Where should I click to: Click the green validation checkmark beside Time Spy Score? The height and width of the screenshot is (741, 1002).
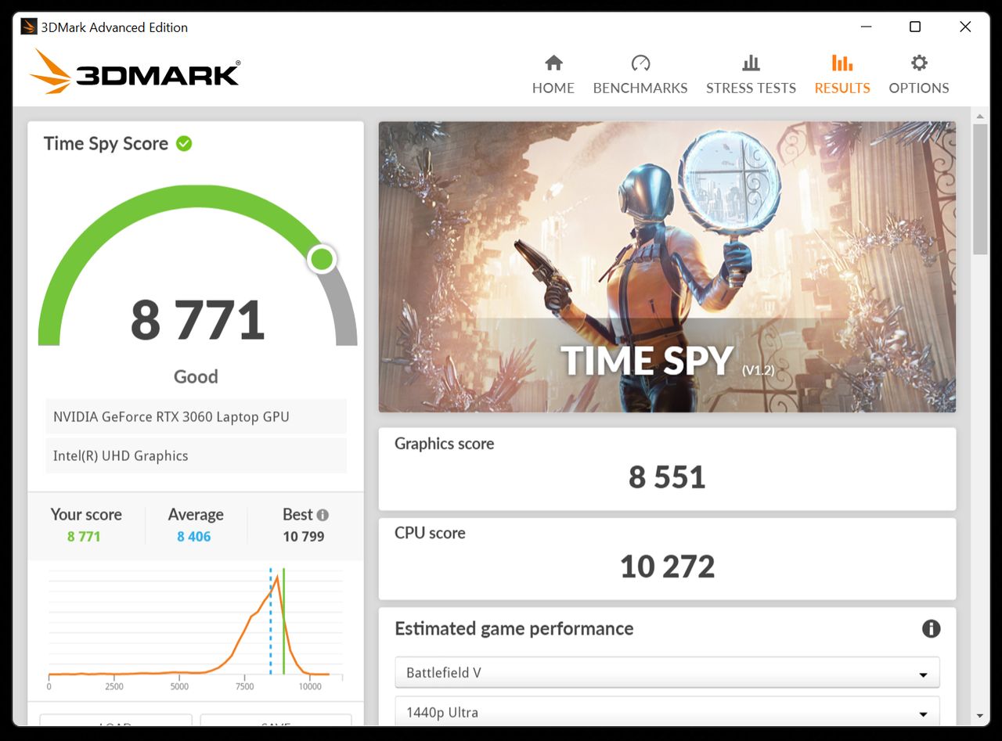click(x=184, y=143)
